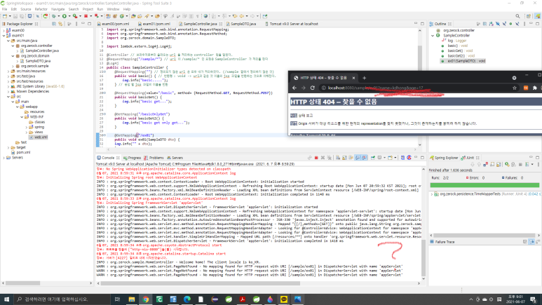Expand the exam00 project node
Image resolution: width=542 pixels, height=305 pixels.
tap(4, 30)
